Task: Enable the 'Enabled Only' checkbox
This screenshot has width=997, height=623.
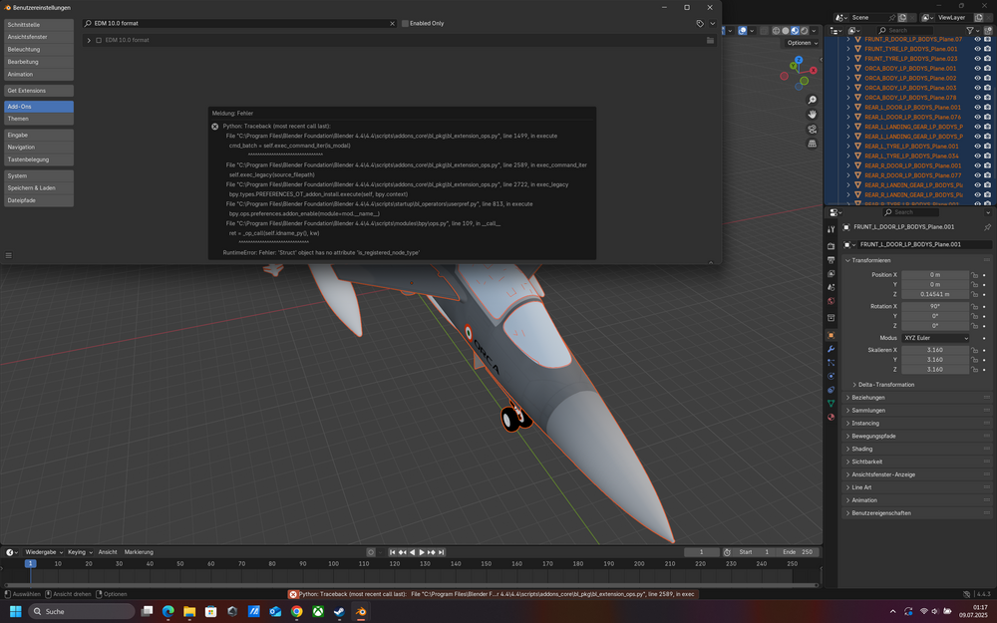Action: pos(405,23)
